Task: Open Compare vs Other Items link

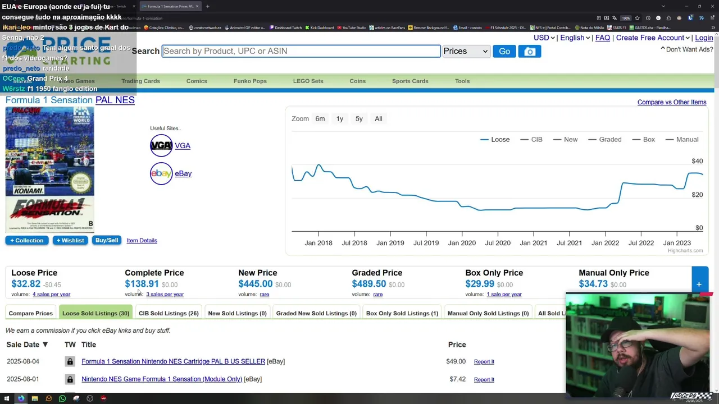Action: tap(672, 102)
